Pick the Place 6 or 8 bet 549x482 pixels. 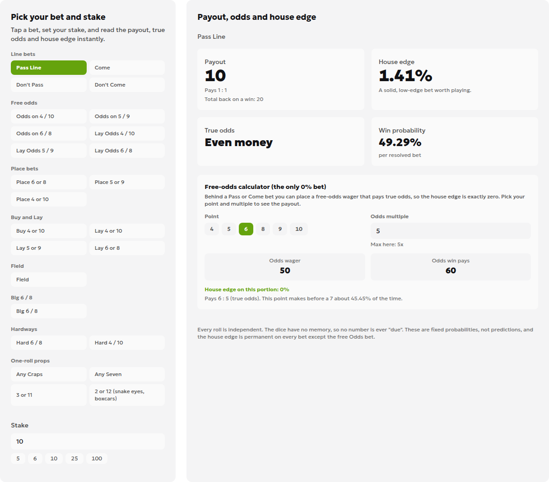[49, 182]
